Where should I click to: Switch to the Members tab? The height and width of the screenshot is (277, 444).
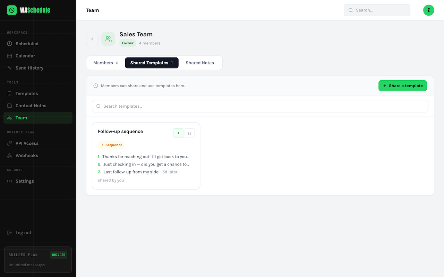click(105, 63)
